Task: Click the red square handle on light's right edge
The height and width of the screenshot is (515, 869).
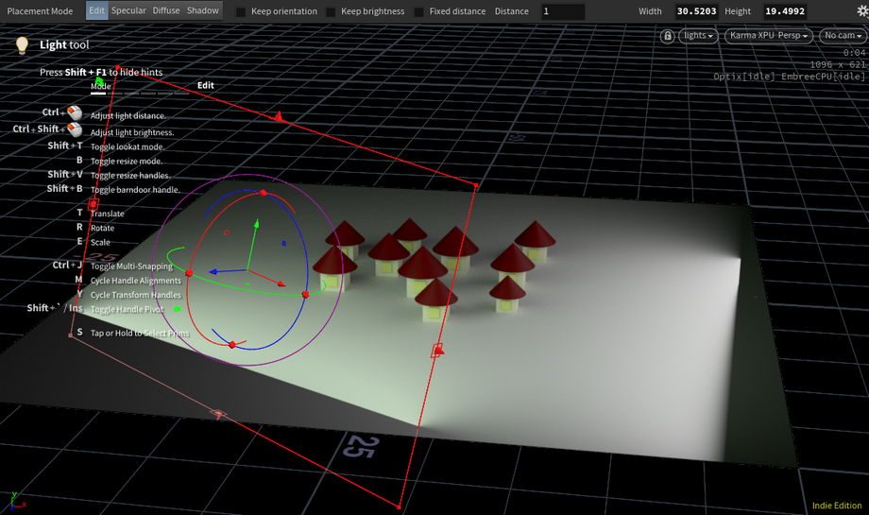Action: coord(436,351)
